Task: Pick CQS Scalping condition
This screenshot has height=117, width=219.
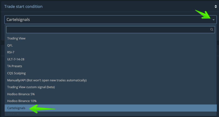Action: coord(110,73)
